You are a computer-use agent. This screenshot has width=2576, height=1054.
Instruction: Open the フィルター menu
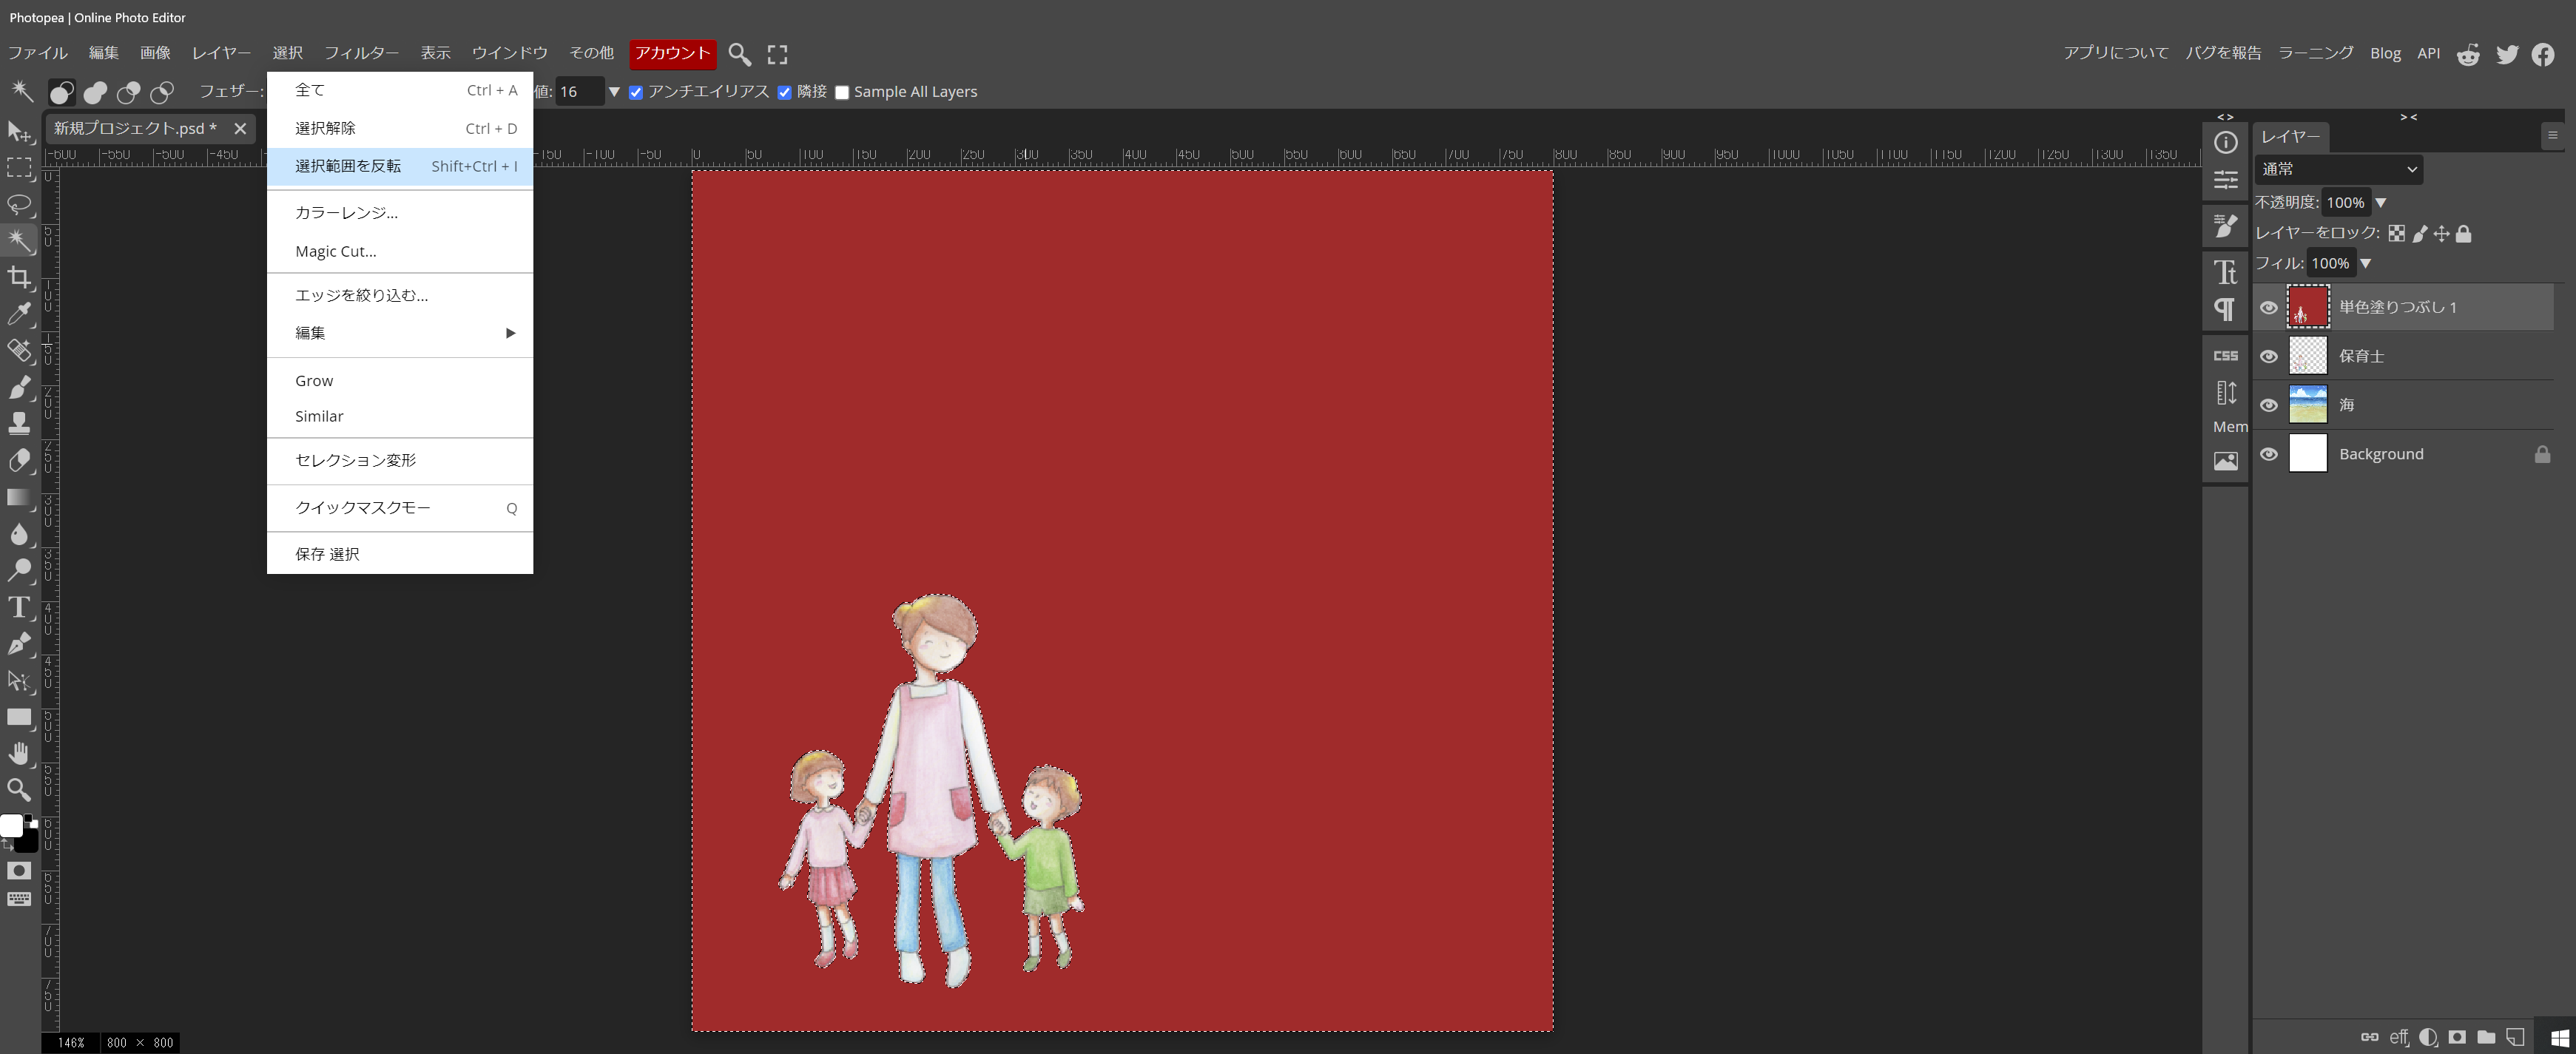coord(361,53)
